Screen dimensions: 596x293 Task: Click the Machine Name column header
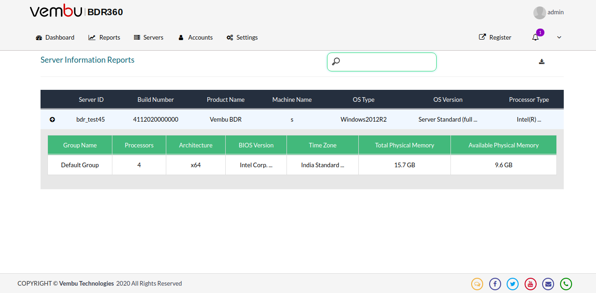[292, 100]
